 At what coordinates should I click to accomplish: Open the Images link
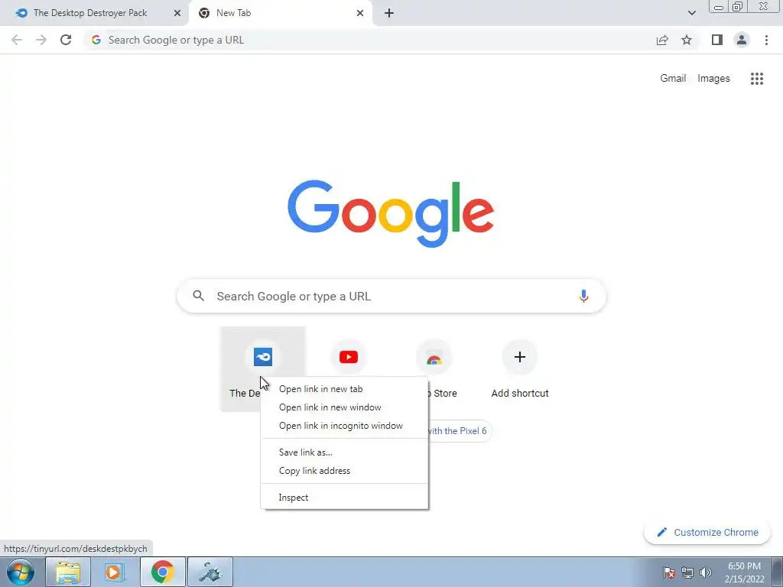point(713,79)
